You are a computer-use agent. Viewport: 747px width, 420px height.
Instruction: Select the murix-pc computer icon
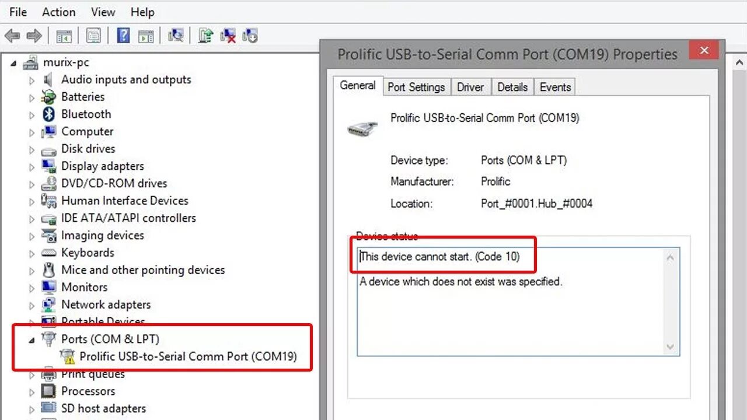(x=31, y=62)
